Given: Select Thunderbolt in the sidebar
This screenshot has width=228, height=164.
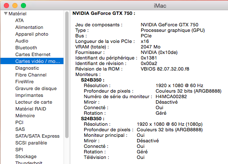Looking at the screenshot, I should (x=29, y=162).
